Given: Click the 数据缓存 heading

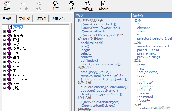Looking at the screenshot, I should [x=84, y=68].
